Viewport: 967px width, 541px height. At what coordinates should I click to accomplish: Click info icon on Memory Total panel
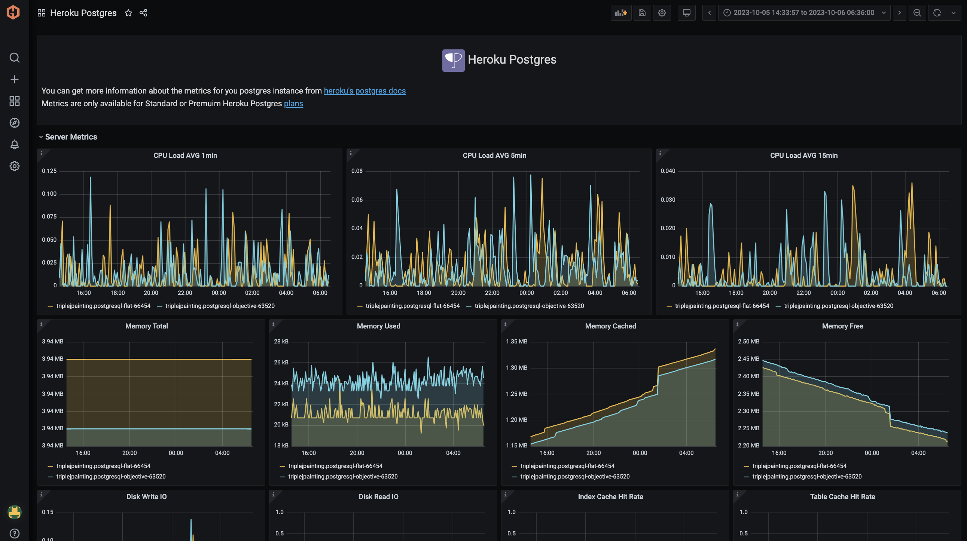click(x=41, y=324)
